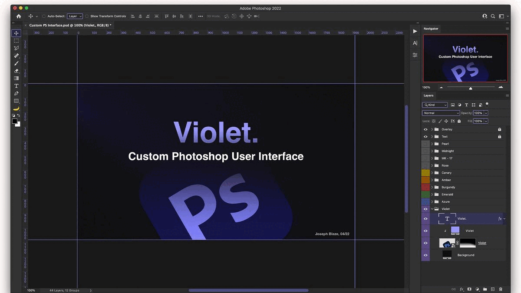Create new adjustment layer icon
521x293 pixels.
click(x=477, y=289)
